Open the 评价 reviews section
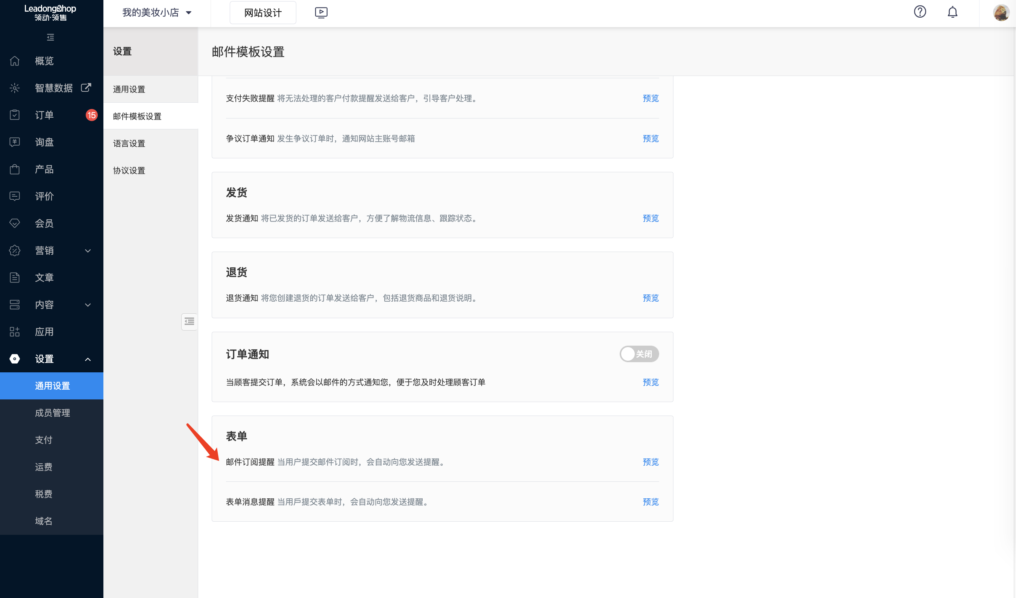Image resolution: width=1016 pixels, height=598 pixels. coord(44,196)
